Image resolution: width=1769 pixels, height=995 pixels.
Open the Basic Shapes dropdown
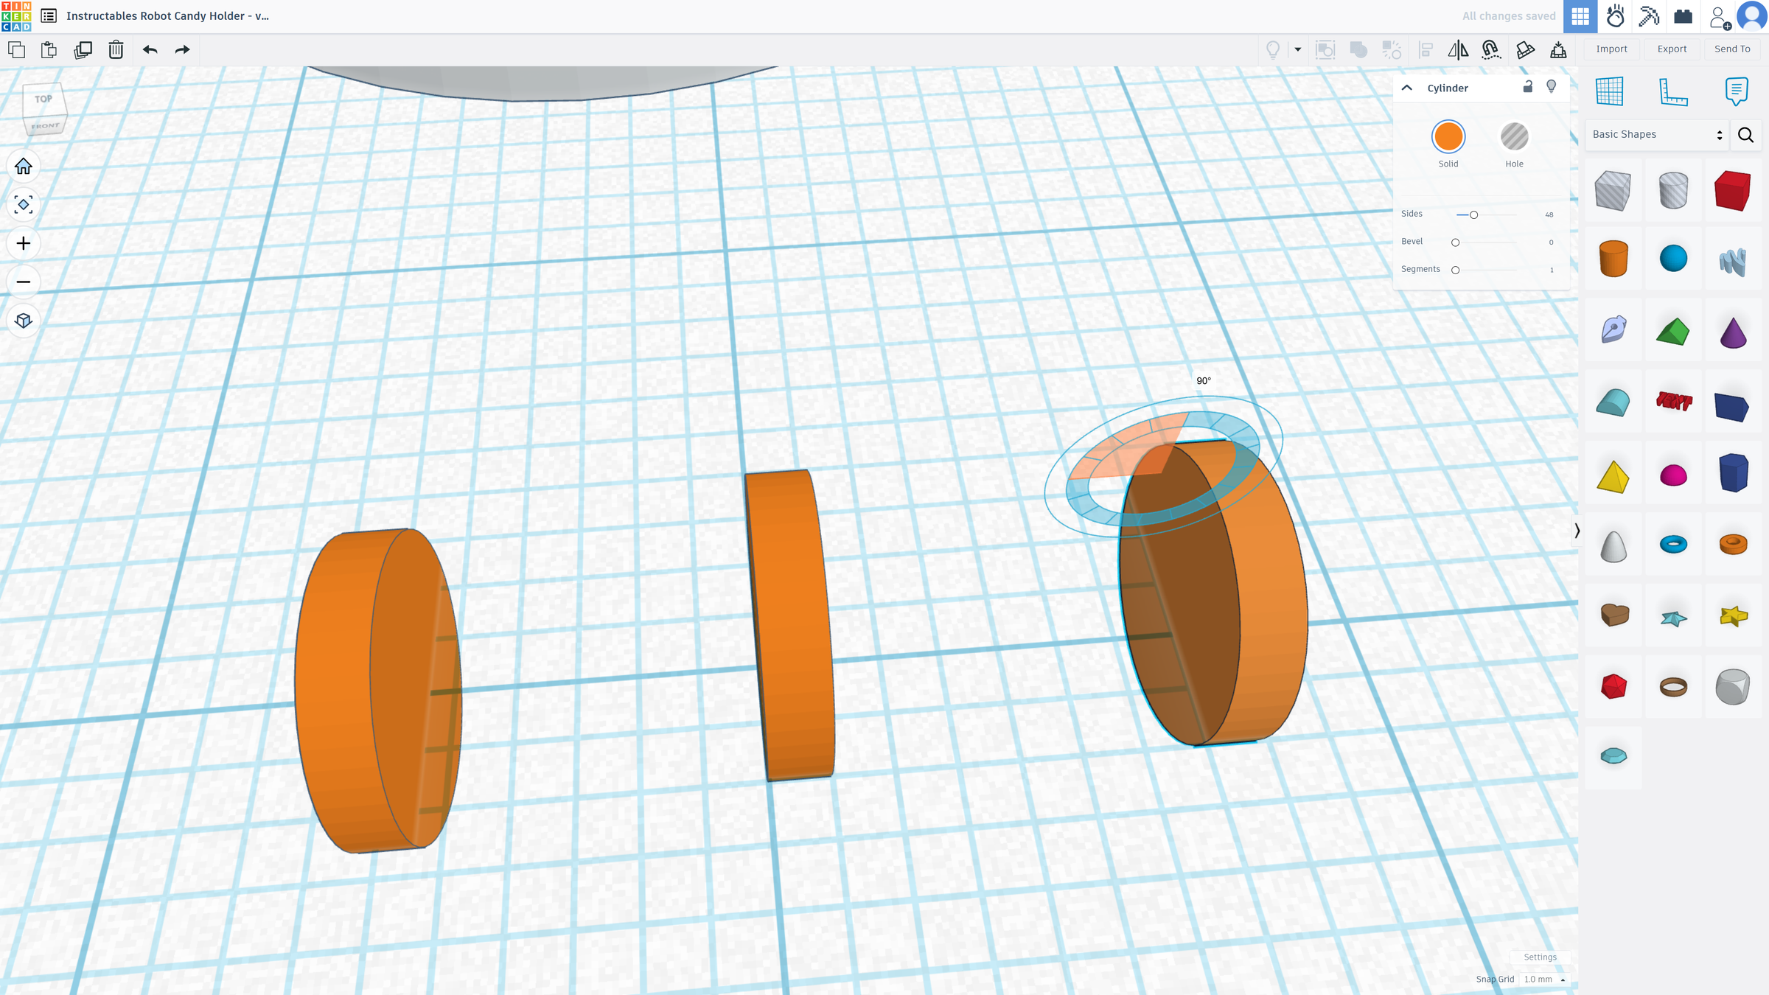(x=1655, y=134)
